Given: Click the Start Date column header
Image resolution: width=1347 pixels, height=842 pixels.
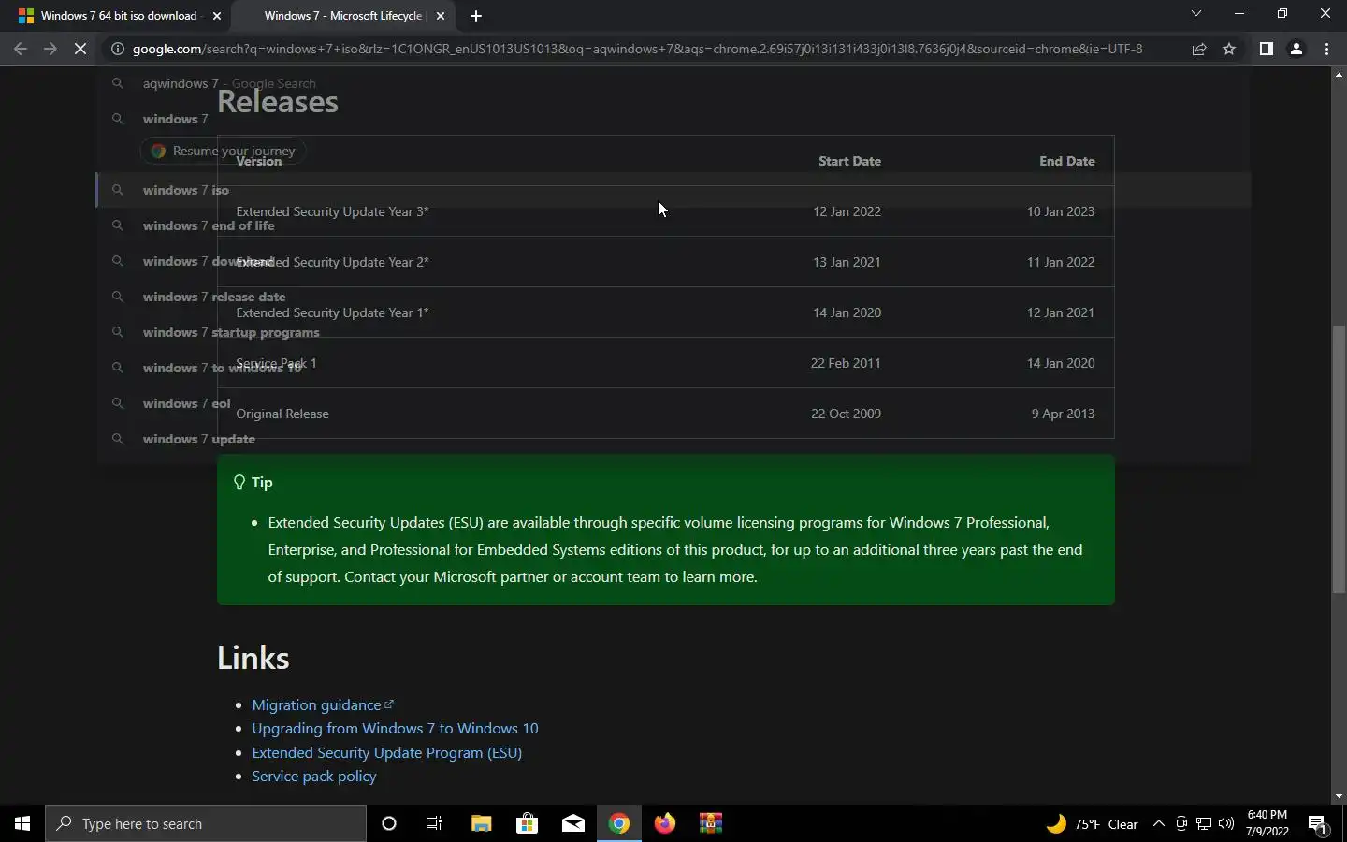Looking at the screenshot, I should (849, 161).
